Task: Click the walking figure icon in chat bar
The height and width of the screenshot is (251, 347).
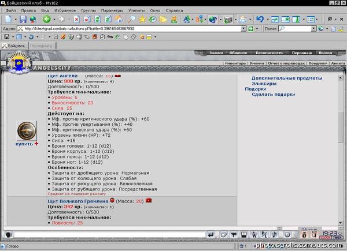Action: 254,235
